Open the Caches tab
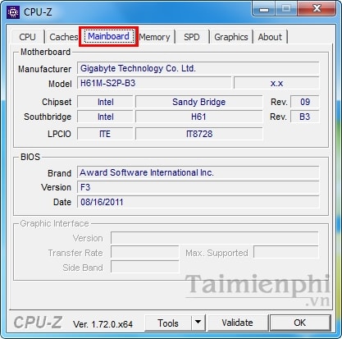Viewport: 342px width, 339px height. point(63,37)
